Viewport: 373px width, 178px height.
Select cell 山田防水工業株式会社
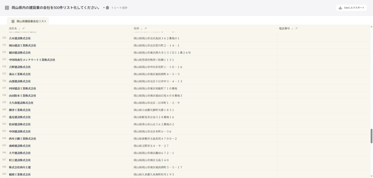[70, 96]
